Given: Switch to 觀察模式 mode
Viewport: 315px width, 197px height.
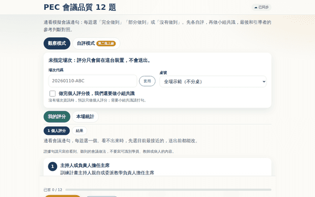Looking at the screenshot, I should (x=57, y=43).
